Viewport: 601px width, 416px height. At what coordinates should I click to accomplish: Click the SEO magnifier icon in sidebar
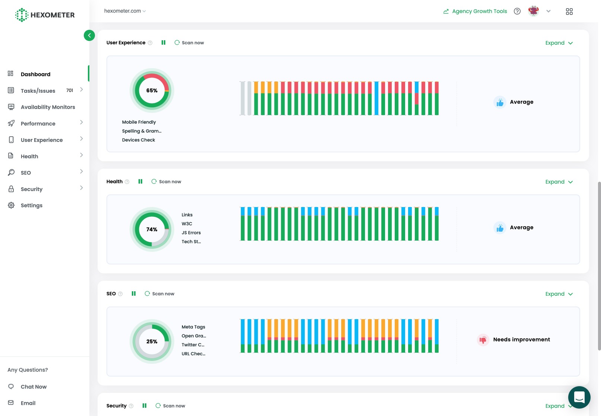(x=11, y=172)
